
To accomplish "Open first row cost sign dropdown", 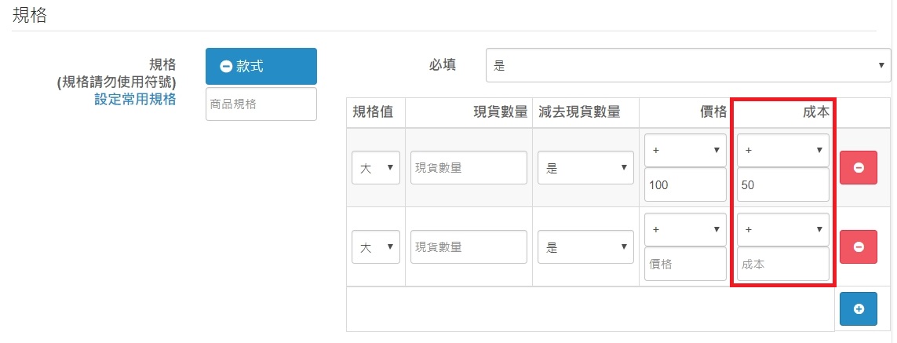I will coord(782,151).
